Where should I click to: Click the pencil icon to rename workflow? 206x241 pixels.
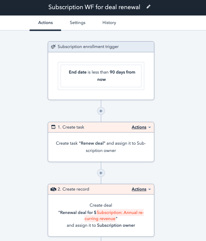coord(148,7)
